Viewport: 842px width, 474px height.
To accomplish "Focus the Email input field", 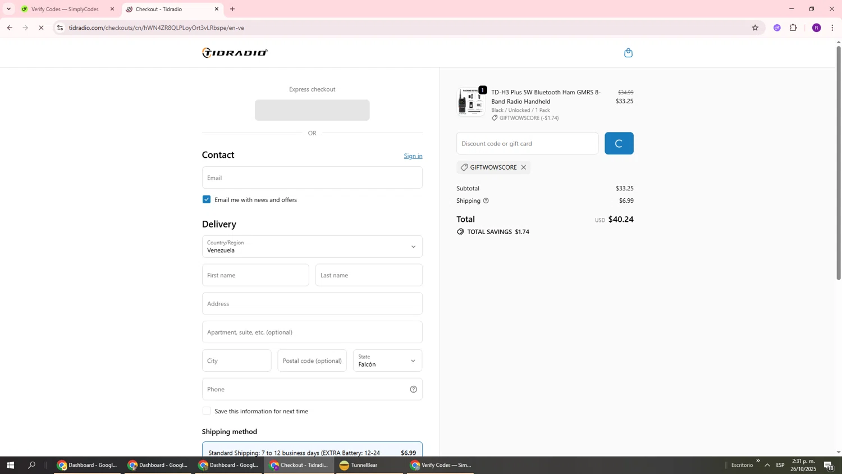I will [x=312, y=177].
